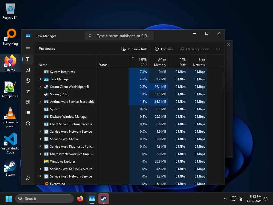Expand the Service Host: DCOM Server row
This screenshot has height=205, width=273.
coord(40,169)
